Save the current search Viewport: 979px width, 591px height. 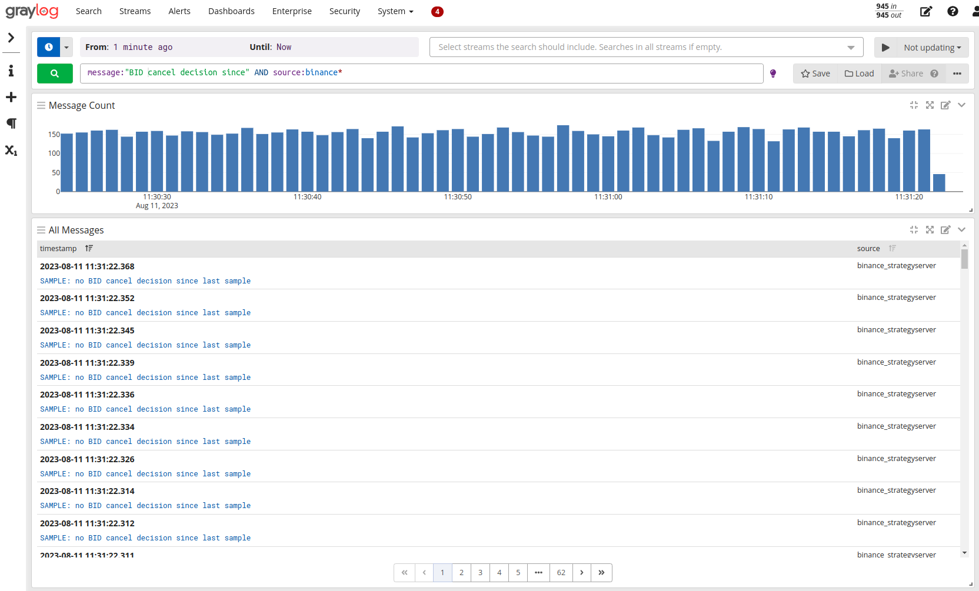[815, 74]
